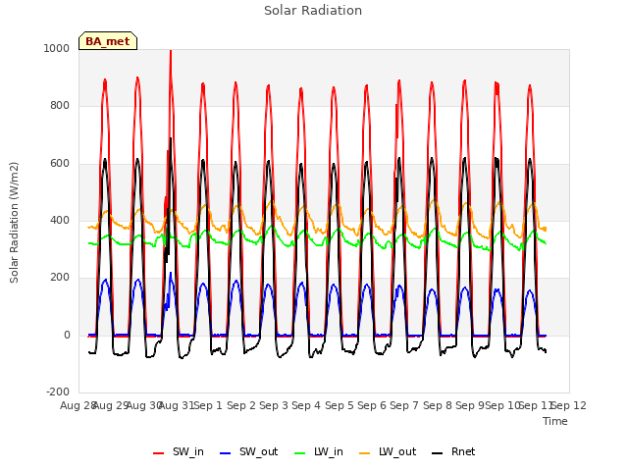
Task: Click the Sep 8 x-axis tick label
Action: click(438, 405)
